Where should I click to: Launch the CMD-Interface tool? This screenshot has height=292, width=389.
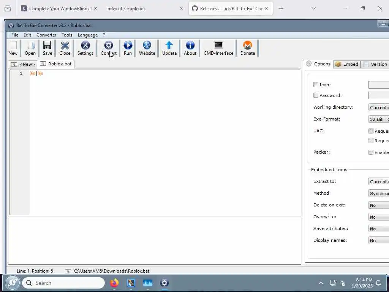click(x=218, y=48)
